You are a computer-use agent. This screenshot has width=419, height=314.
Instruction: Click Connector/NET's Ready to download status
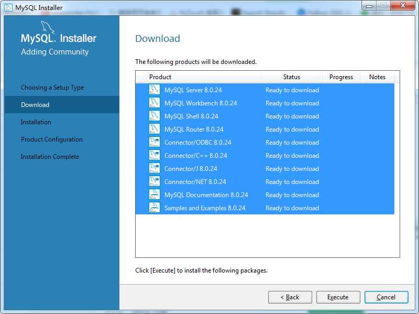pos(292,182)
